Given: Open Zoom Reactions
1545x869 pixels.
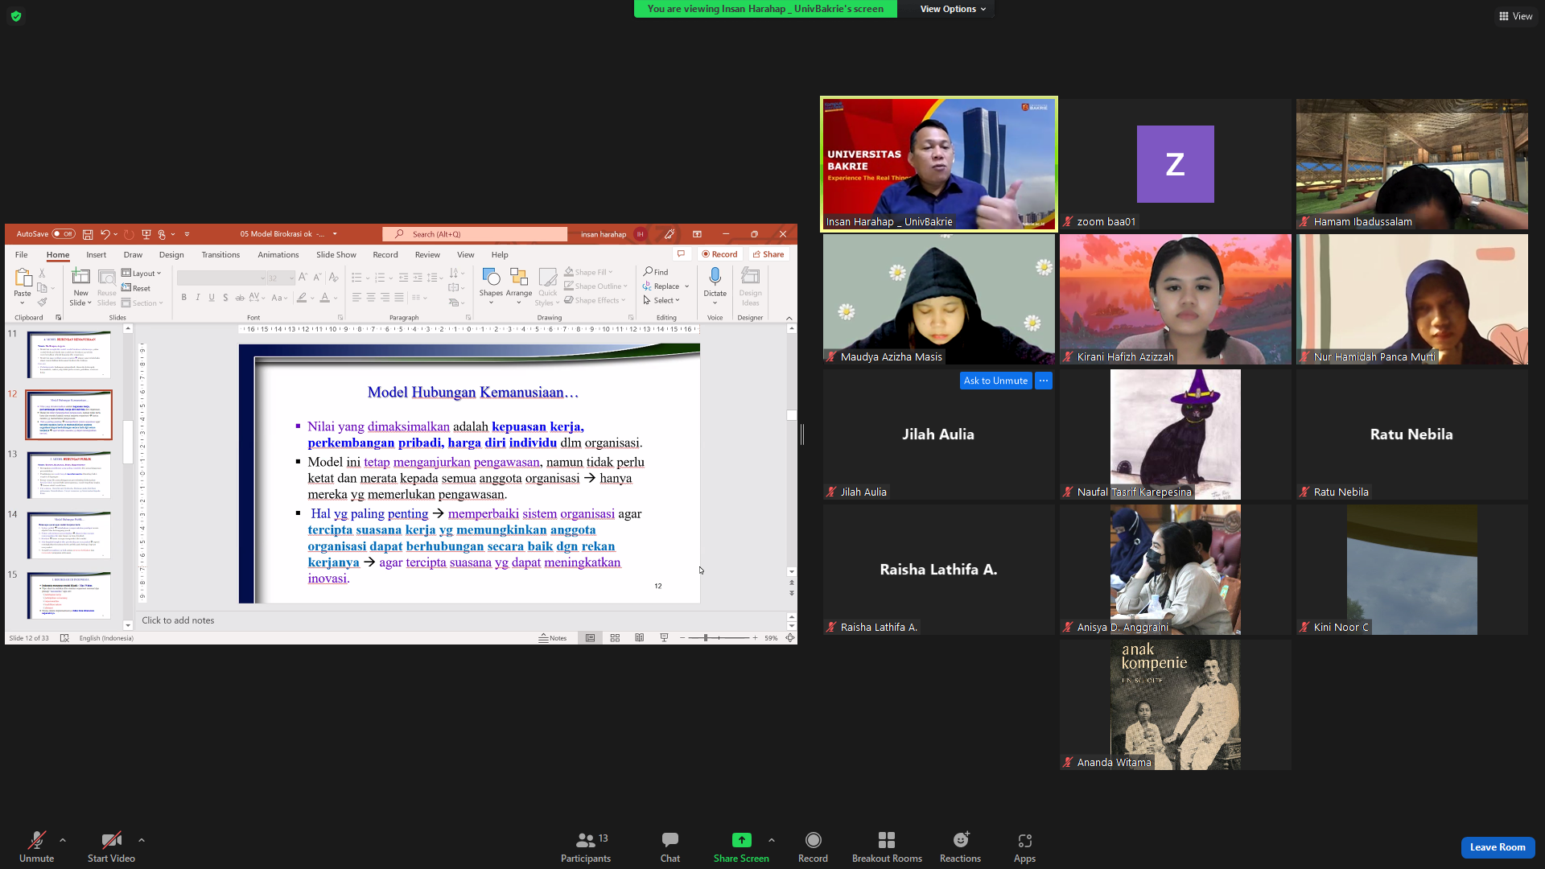Looking at the screenshot, I should [x=960, y=847].
